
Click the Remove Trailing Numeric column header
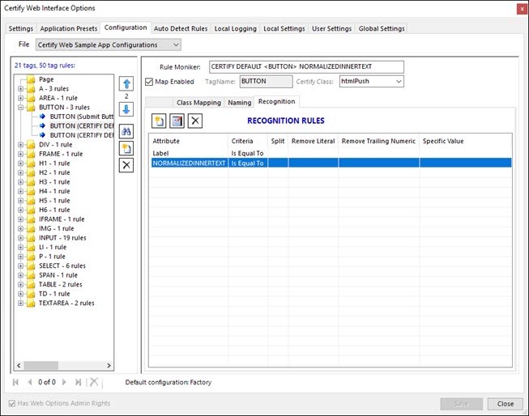tap(378, 141)
